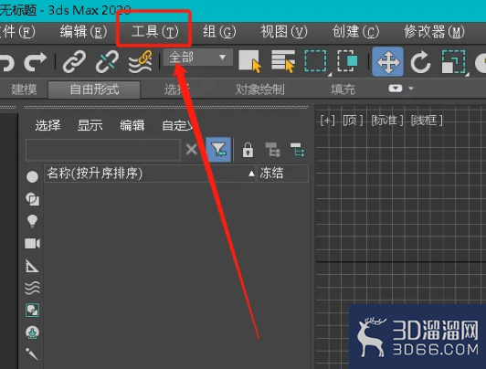Click the [+] viewport menu label
This screenshot has width=486, height=369.
point(327,121)
